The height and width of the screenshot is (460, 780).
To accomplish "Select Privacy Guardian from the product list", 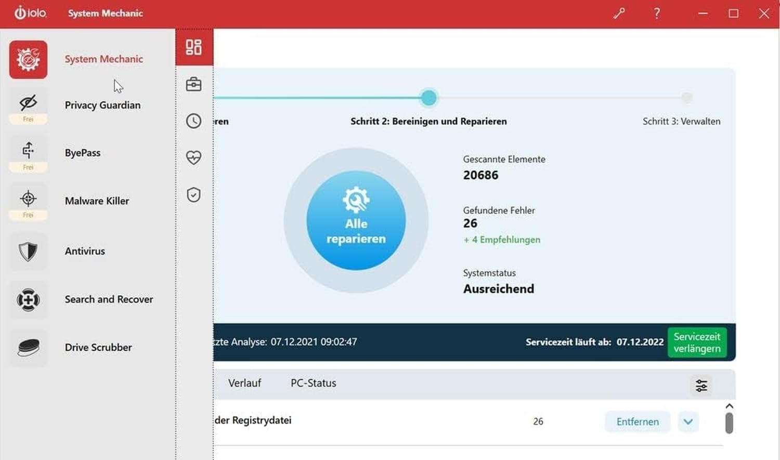I will coord(103,105).
